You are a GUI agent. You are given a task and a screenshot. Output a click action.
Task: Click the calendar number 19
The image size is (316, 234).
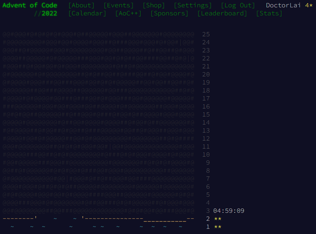pyautogui.click(x=206, y=82)
